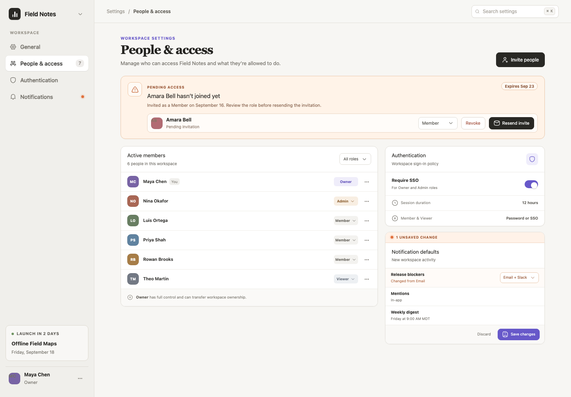Go to Notifications sidebar item
The image size is (571, 397).
(47, 97)
